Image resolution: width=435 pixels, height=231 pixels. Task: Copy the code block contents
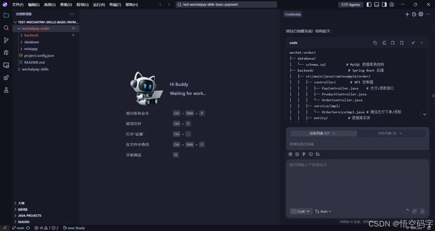coord(375,43)
